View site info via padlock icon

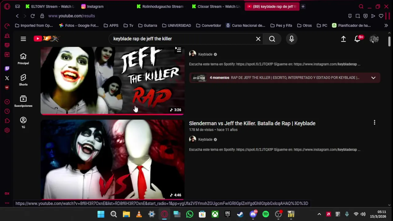[42, 16]
